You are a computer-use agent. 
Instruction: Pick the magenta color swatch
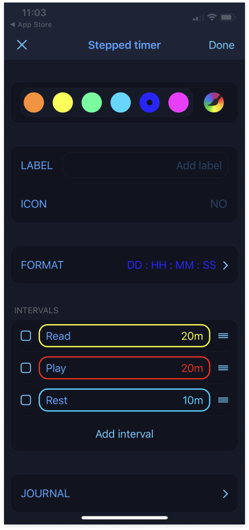178,102
